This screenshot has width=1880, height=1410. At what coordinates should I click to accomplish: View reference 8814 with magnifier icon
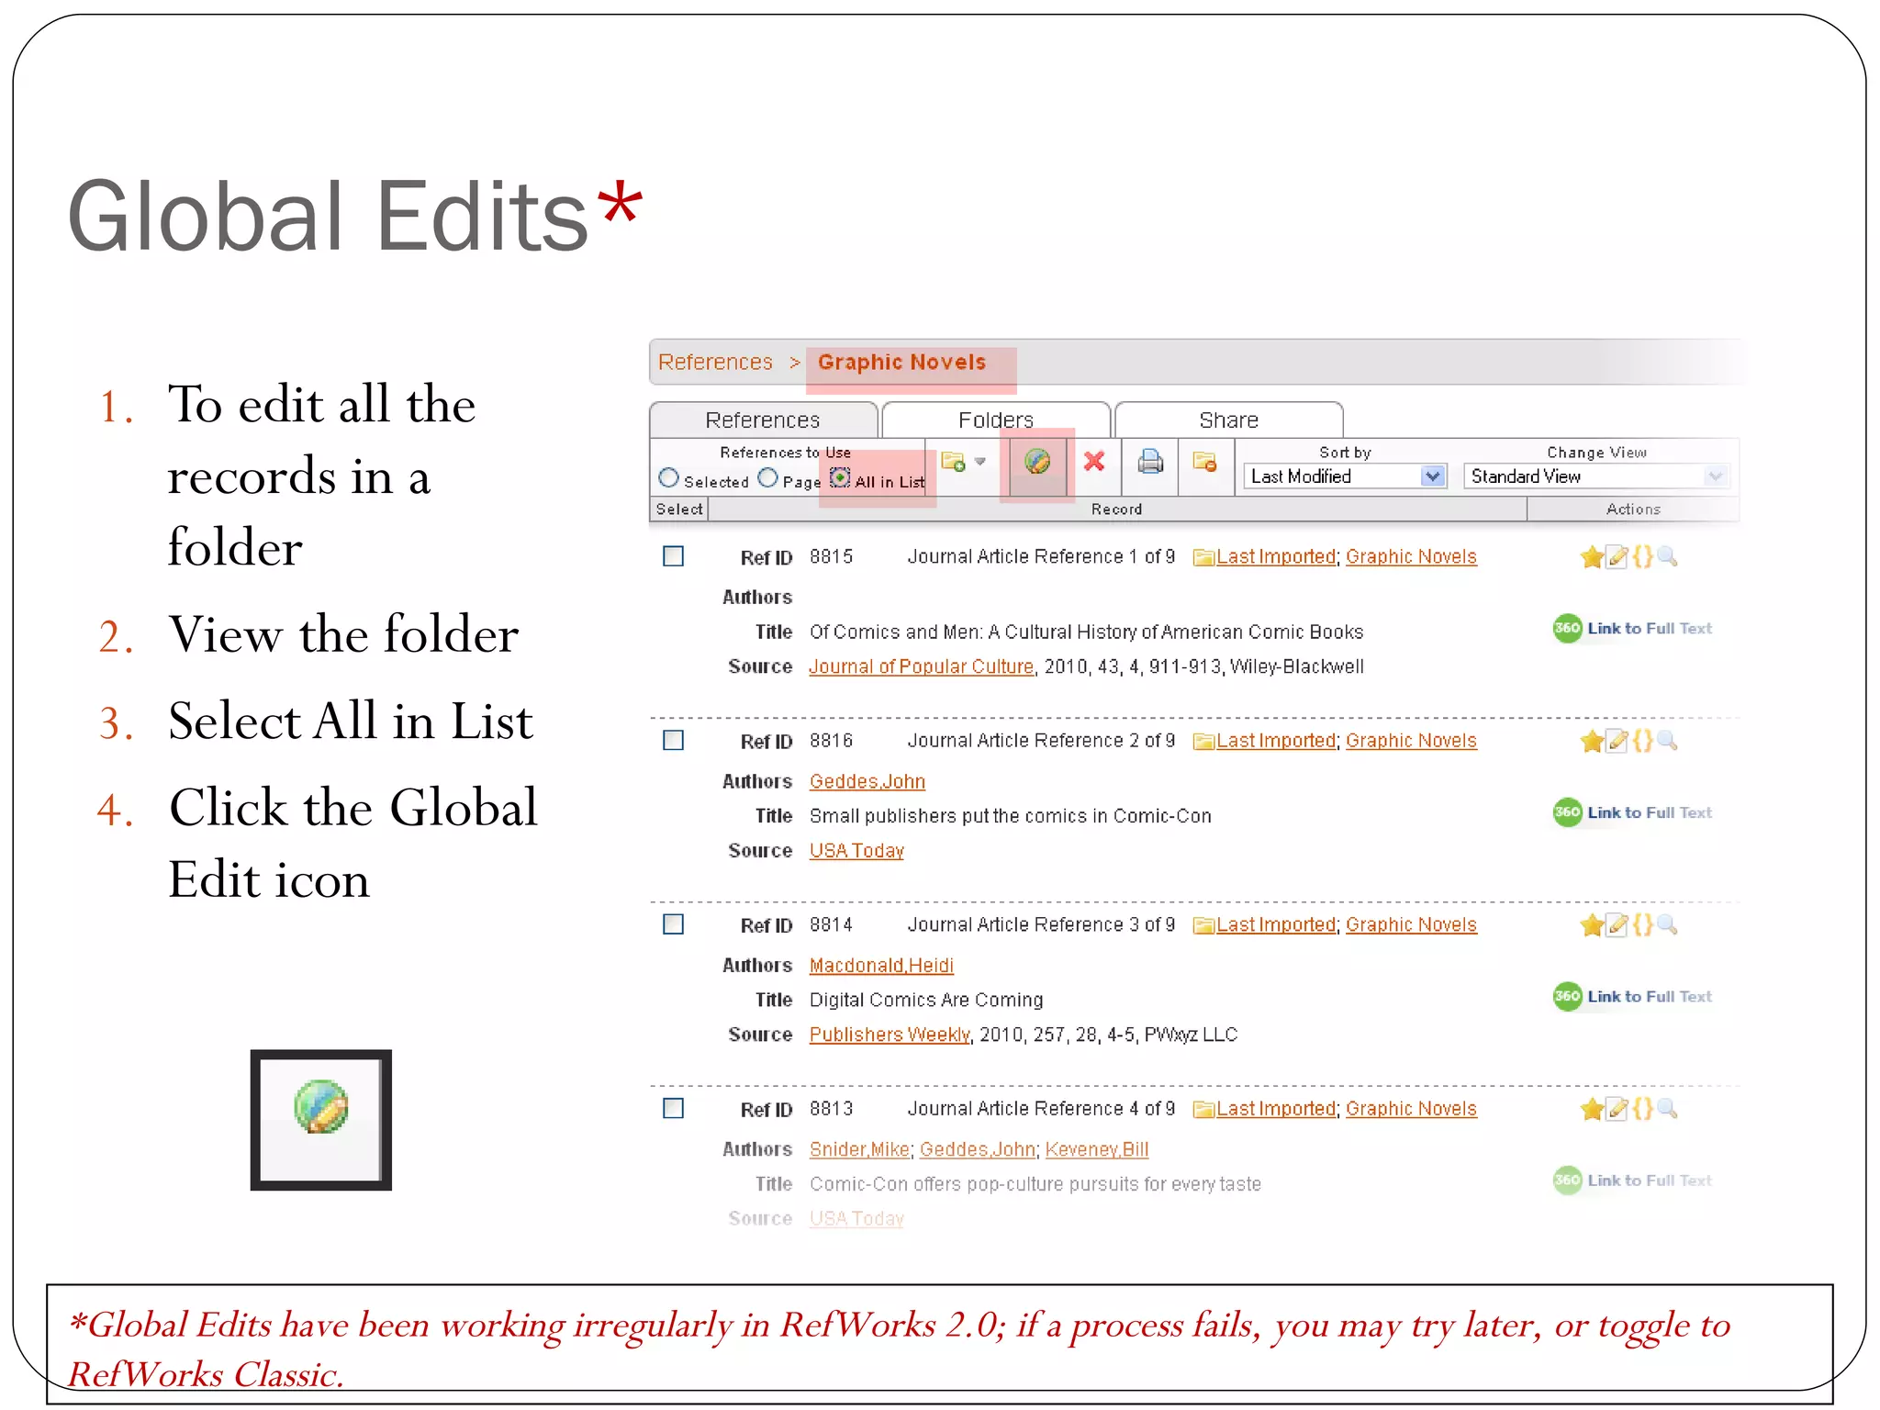[x=1667, y=925]
